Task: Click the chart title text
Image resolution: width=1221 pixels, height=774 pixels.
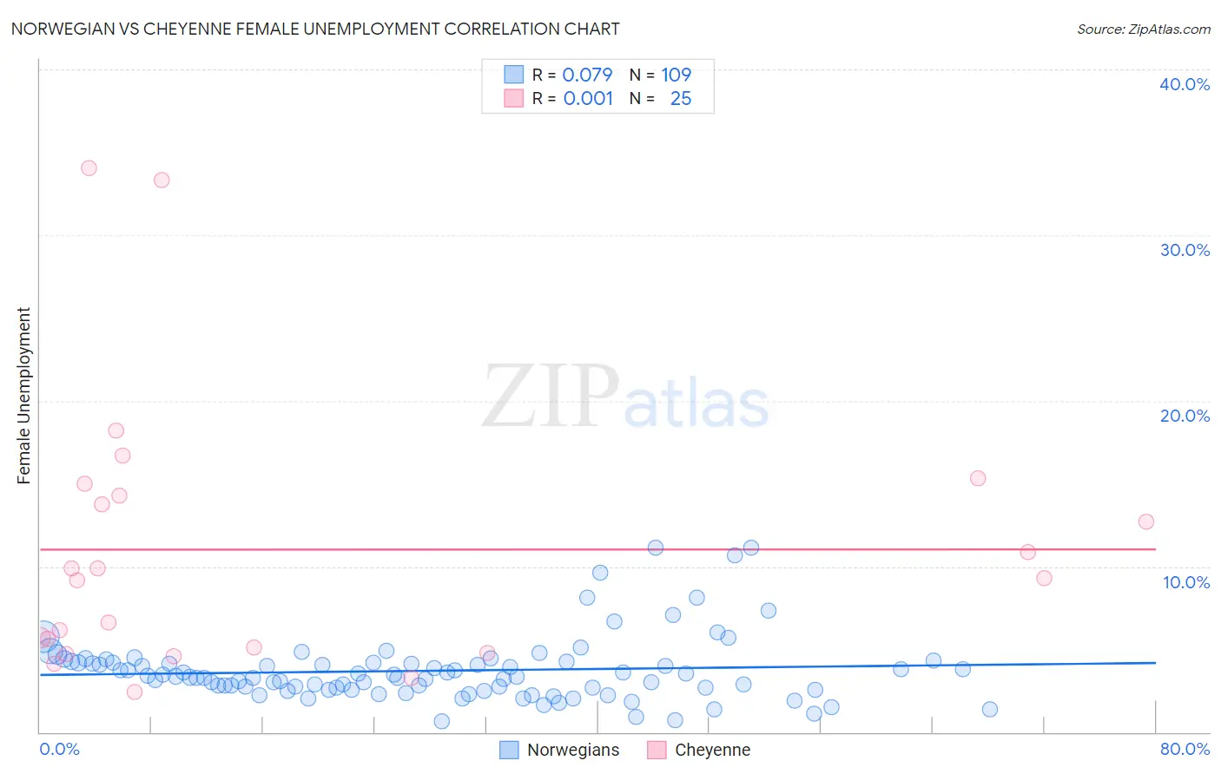Action: 315,29
